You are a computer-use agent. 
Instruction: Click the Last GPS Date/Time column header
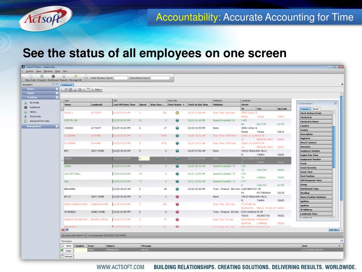125,105
